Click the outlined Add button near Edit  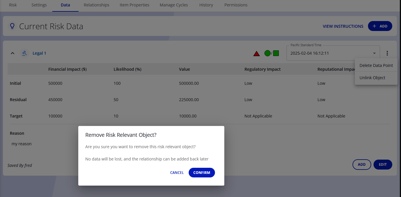pyautogui.click(x=362, y=165)
